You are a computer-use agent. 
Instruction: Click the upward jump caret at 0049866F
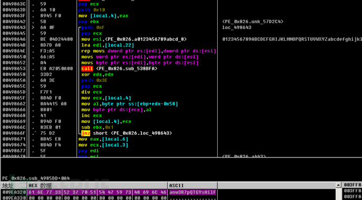click(x=35, y=133)
